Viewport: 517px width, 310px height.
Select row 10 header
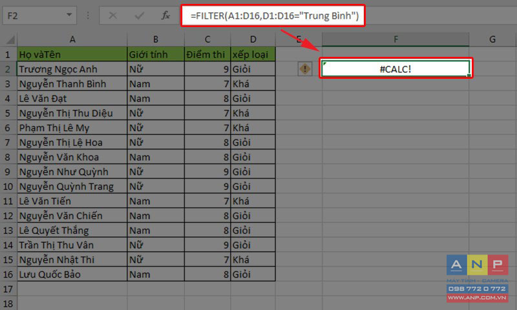coord(8,187)
